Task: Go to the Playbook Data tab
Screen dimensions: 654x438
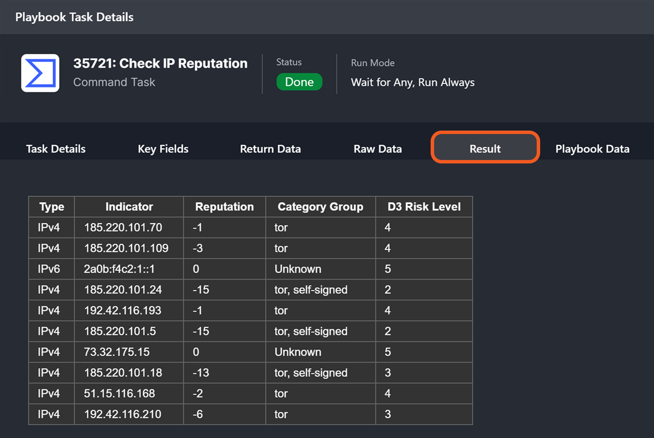Action: [592, 149]
